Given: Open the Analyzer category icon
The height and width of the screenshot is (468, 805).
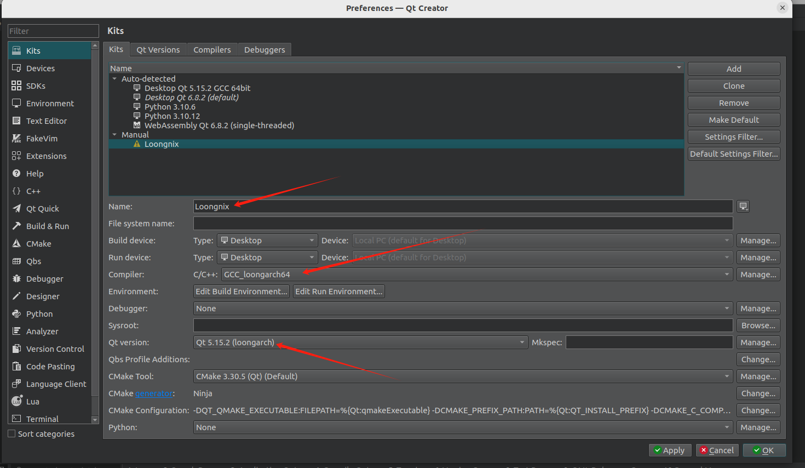Looking at the screenshot, I should pos(16,331).
